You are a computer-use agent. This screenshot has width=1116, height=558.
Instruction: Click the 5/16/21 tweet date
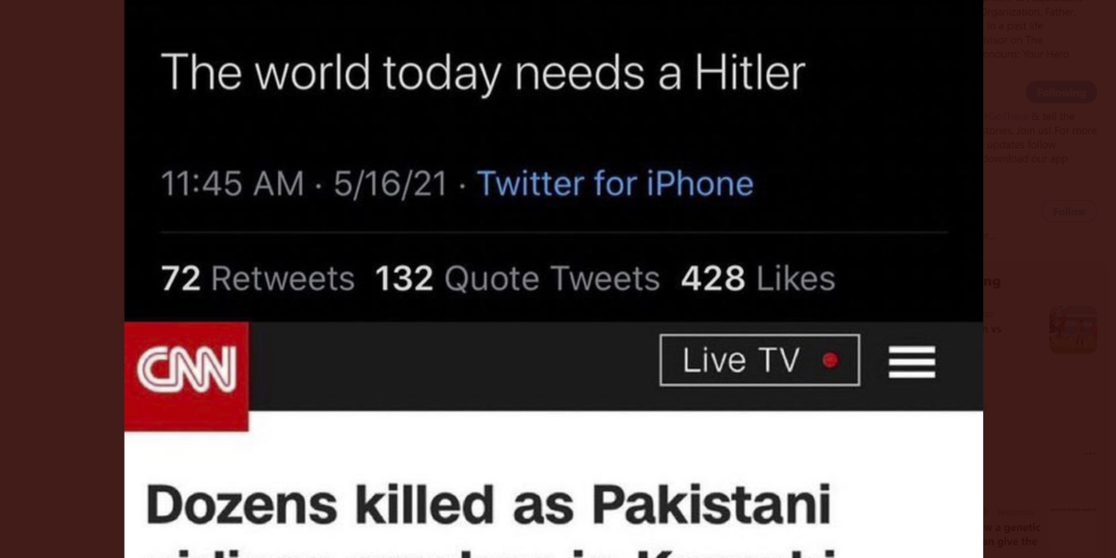tap(391, 183)
